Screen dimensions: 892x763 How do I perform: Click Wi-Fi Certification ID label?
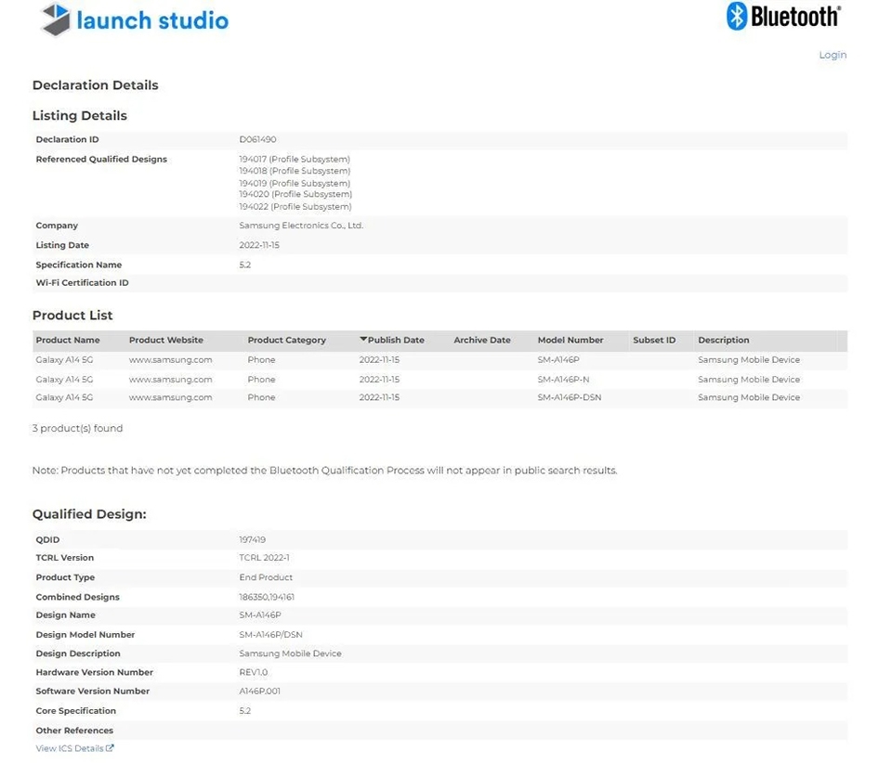pyautogui.click(x=82, y=282)
